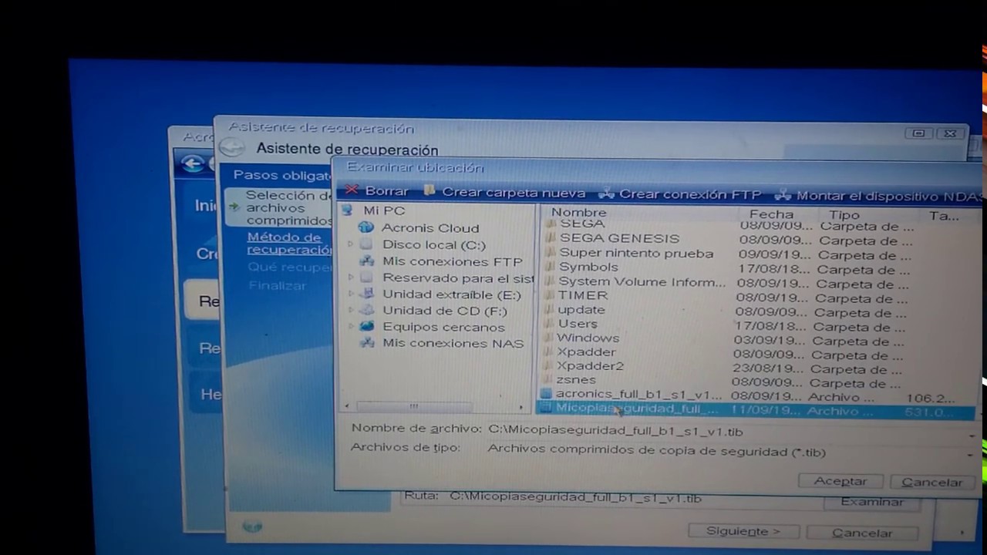Expand the Reservado para el sistema node
This screenshot has width=987, height=555.
click(350, 277)
